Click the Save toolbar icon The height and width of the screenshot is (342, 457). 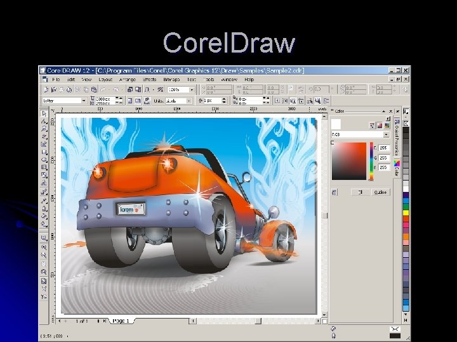(61, 89)
